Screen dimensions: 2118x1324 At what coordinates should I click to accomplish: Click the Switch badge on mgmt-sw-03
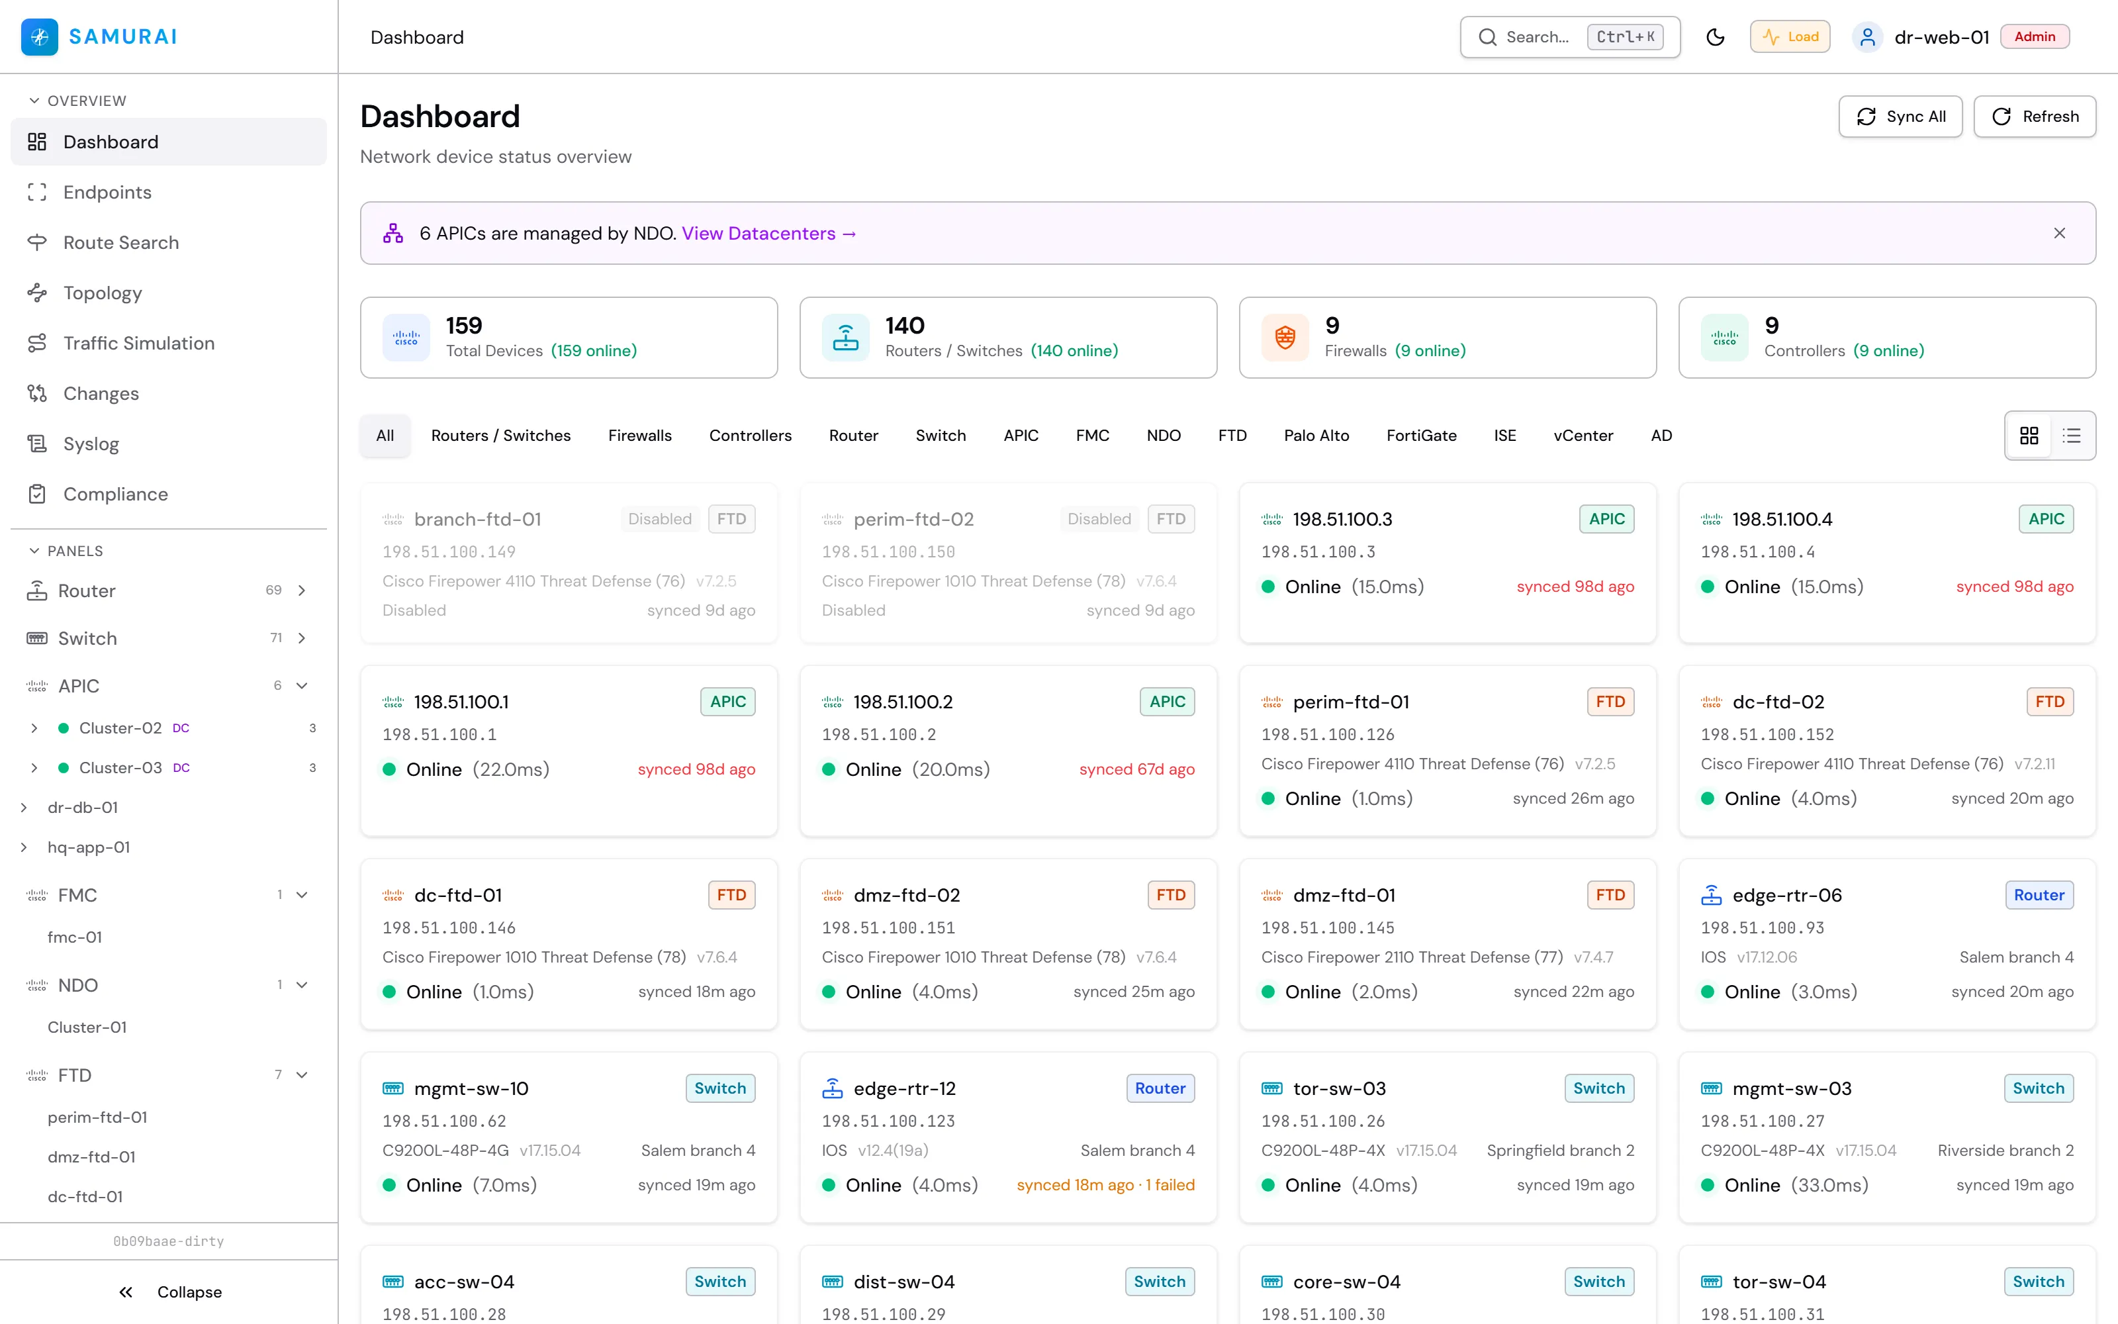2039,1088
